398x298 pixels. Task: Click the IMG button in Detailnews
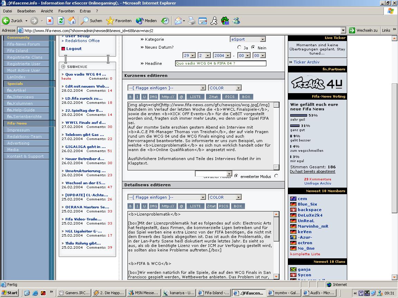tap(153, 206)
